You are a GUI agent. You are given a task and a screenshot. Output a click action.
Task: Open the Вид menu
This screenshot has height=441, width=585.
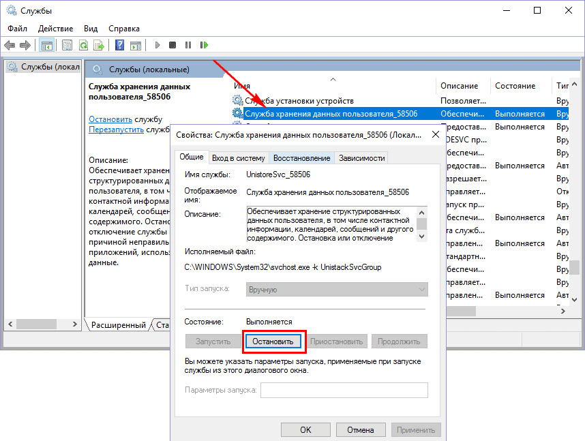pyautogui.click(x=91, y=29)
